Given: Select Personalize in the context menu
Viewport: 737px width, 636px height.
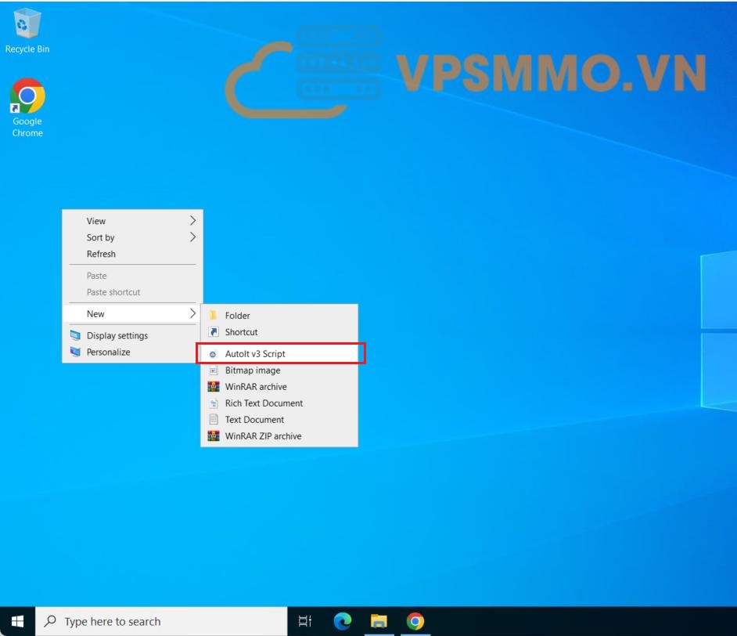Looking at the screenshot, I should click(108, 352).
